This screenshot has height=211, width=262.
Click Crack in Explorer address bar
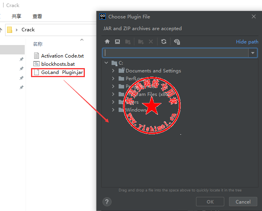tap(28, 30)
